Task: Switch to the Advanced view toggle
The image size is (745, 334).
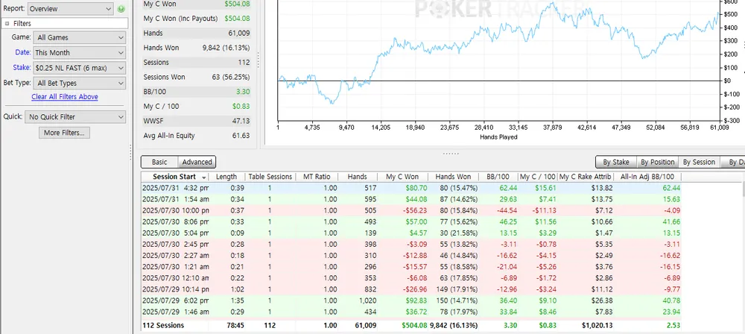Action: coord(197,162)
